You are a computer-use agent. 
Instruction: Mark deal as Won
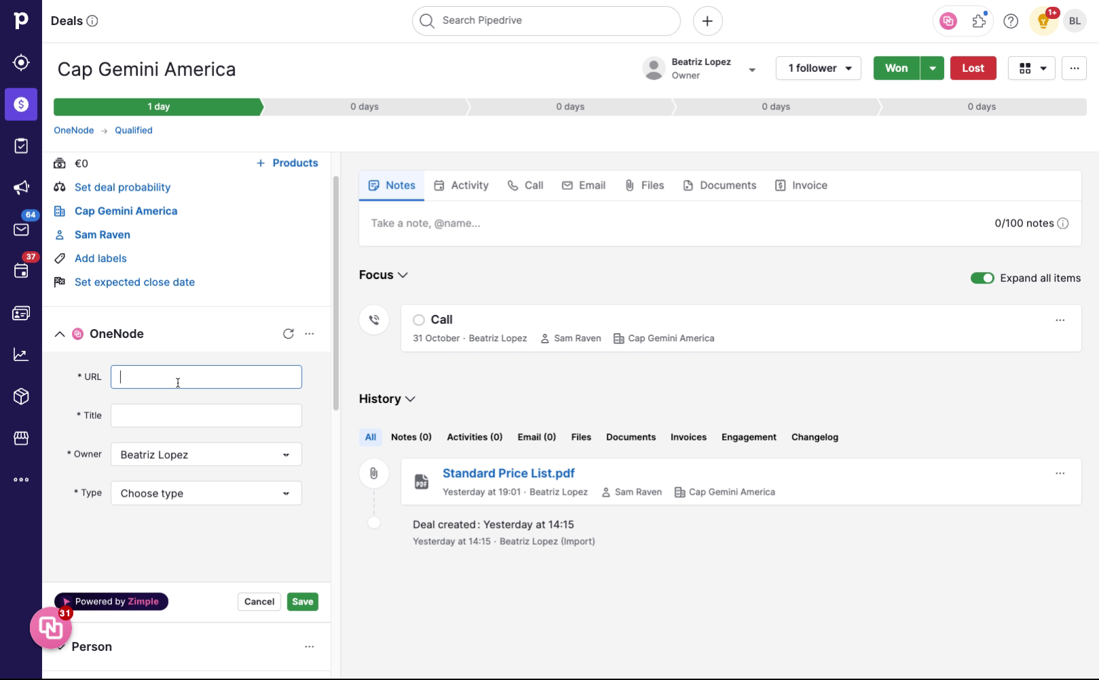tap(896, 68)
